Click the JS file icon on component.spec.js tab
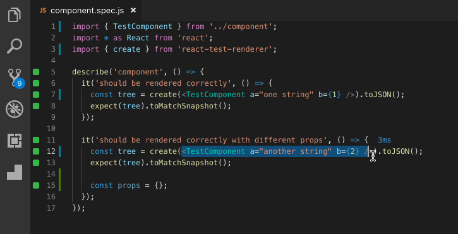This screenshot has width=458, height=234. [x=43, y=11]
